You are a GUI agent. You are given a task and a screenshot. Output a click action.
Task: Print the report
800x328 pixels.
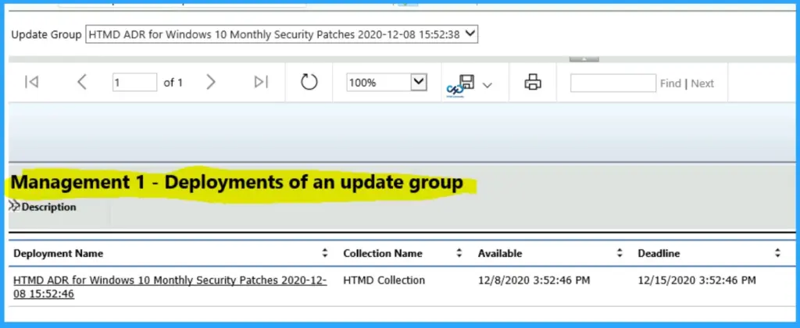tap(533, 82)
